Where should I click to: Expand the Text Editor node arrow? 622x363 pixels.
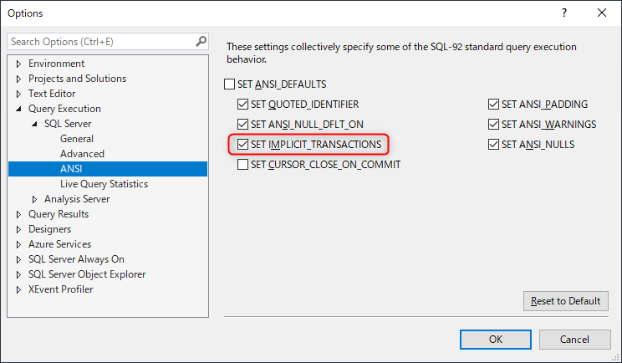click(x=19, y=94)
